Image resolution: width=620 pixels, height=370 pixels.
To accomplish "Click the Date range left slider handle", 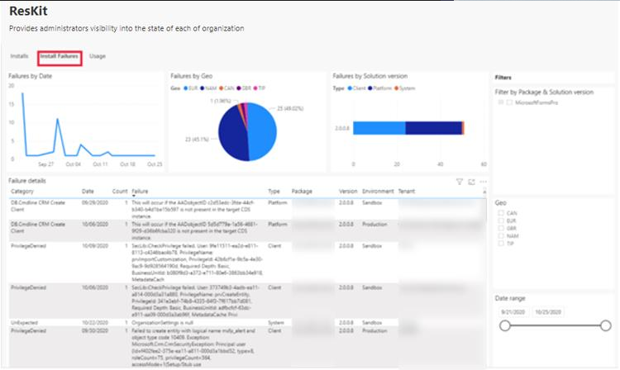I will click(x=505, y=326).
